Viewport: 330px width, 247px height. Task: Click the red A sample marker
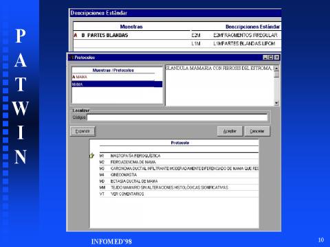point(76,35)
